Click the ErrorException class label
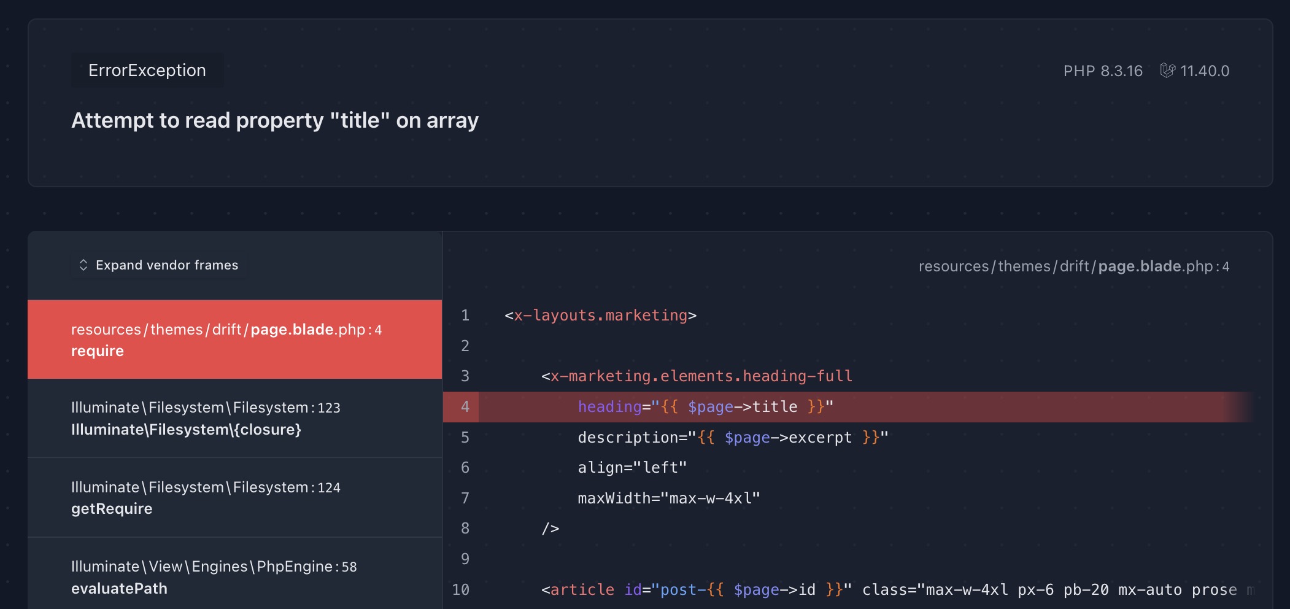 tap(147, 71)
